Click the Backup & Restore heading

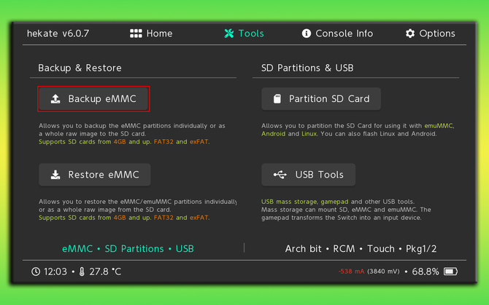tap(80, 68)
